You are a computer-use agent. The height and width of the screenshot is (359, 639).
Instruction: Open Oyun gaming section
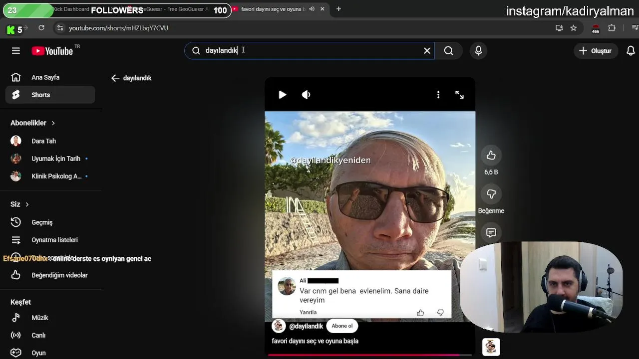pyautogui.click(x=50, y=353)
